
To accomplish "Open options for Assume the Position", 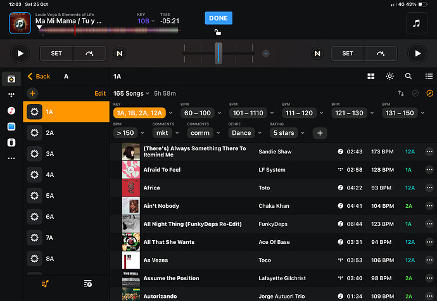I will coord(429,278).
